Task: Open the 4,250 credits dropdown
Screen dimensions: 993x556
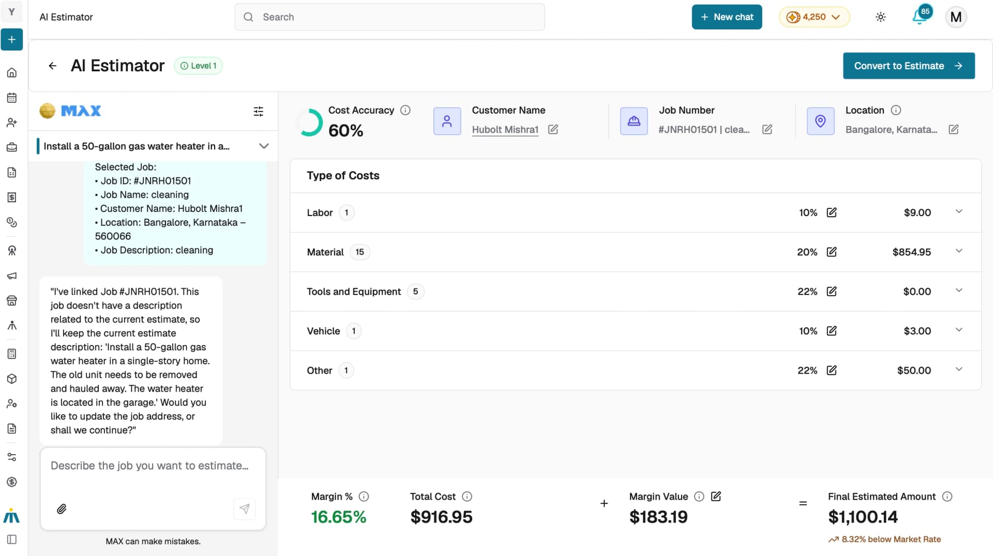Action: tap(814, 17)
